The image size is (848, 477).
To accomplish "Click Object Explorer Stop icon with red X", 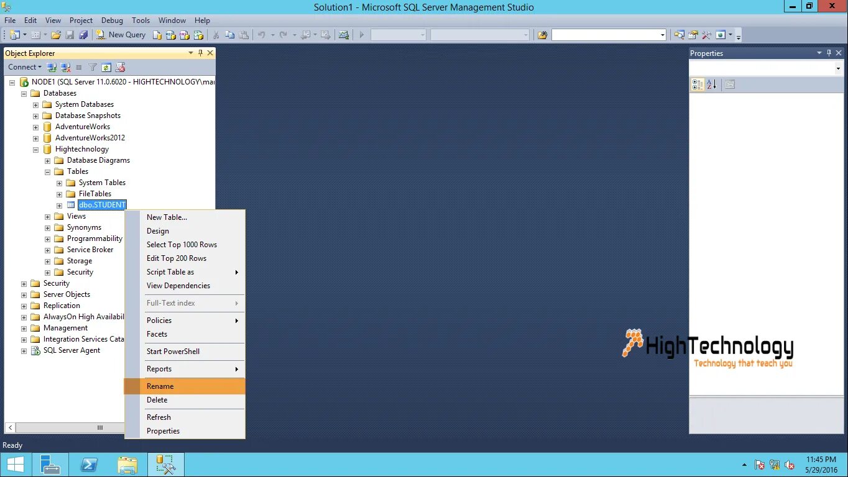I will pyautogui.click(x=120, y=67).
